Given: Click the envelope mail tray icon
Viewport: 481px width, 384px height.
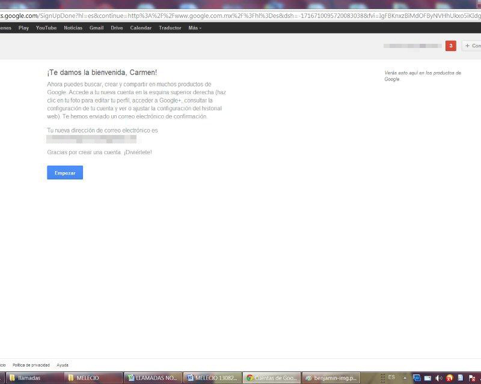Looking at the screenshot, I should coord(427,378).
